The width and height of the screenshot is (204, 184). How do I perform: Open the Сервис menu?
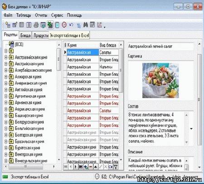pos(57,15)
